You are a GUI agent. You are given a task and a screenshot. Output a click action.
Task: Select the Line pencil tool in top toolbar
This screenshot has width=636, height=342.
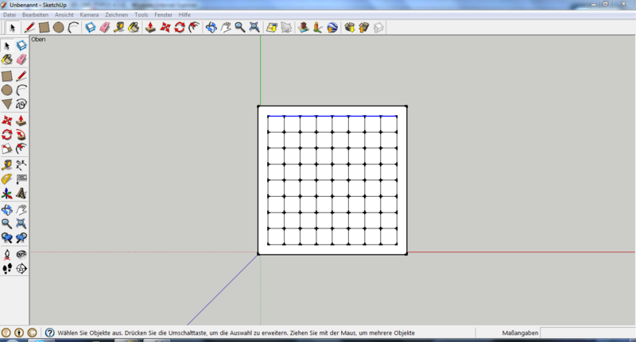(x=29, y=27)
